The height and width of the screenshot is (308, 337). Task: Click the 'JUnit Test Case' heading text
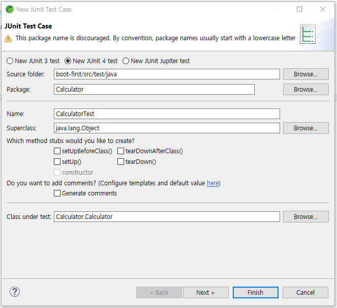click(28, 26)
